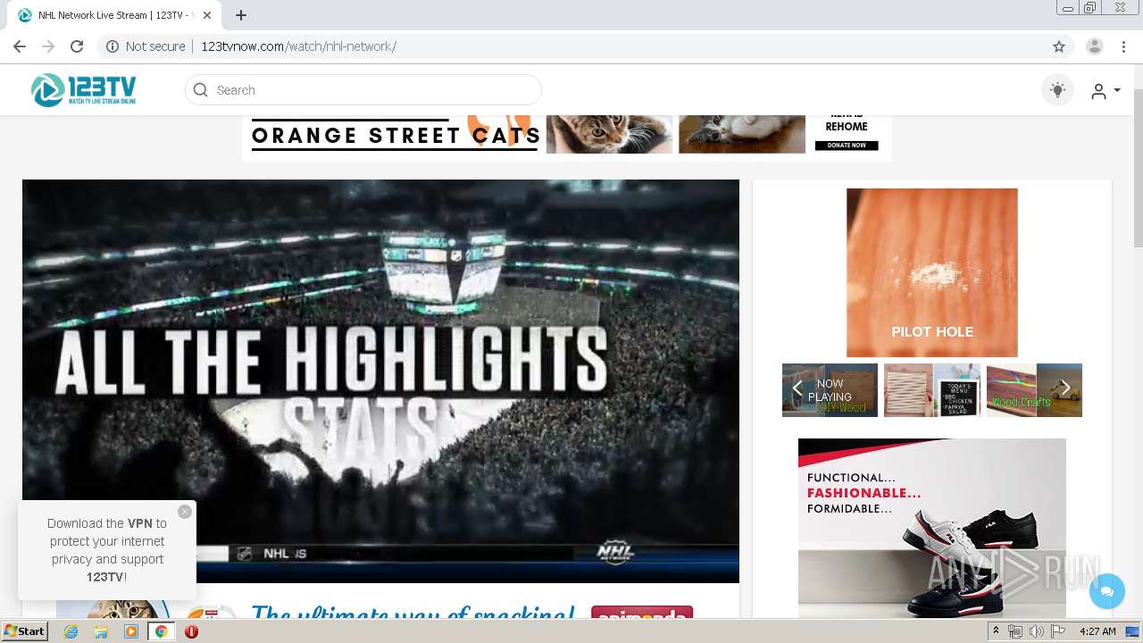Open the File Explorer taskbar icon

(x=101, y=631)
